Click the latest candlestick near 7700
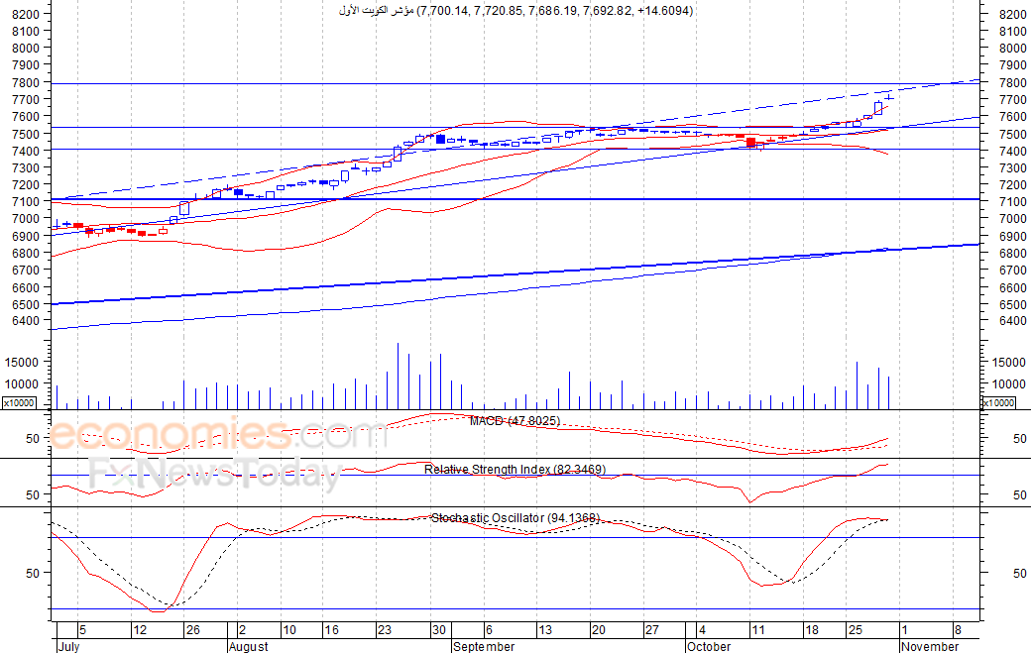The height and width of the screenshot is (653, 1031). pyautogui.click(x=889, y=98)
